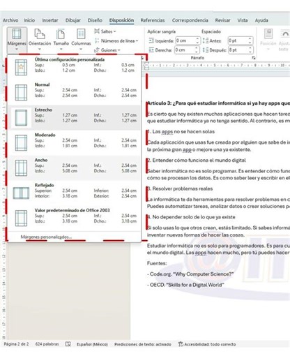This screenshot has height=363, width=290.
Task: Click the Después spacing spinner arrows
Action: pyautogui.click(x=250, y=50)
